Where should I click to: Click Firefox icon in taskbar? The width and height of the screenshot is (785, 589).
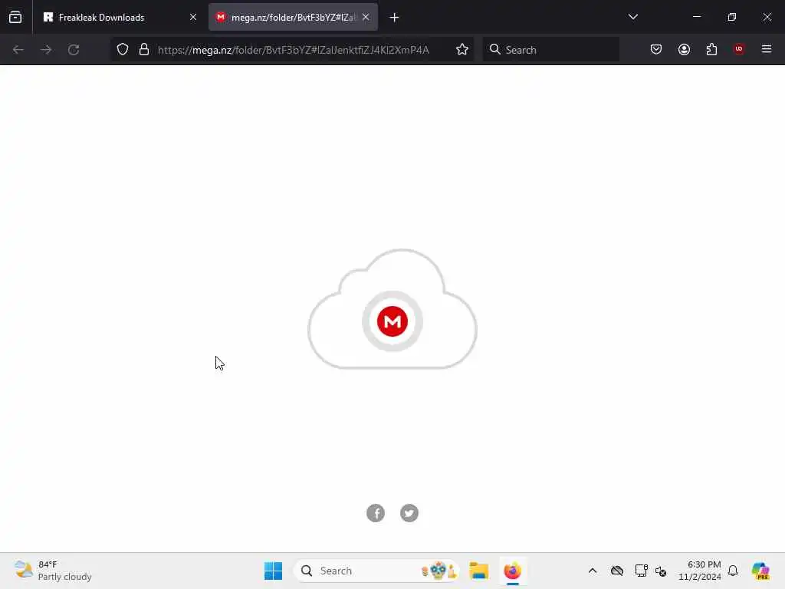coord(513,571)
